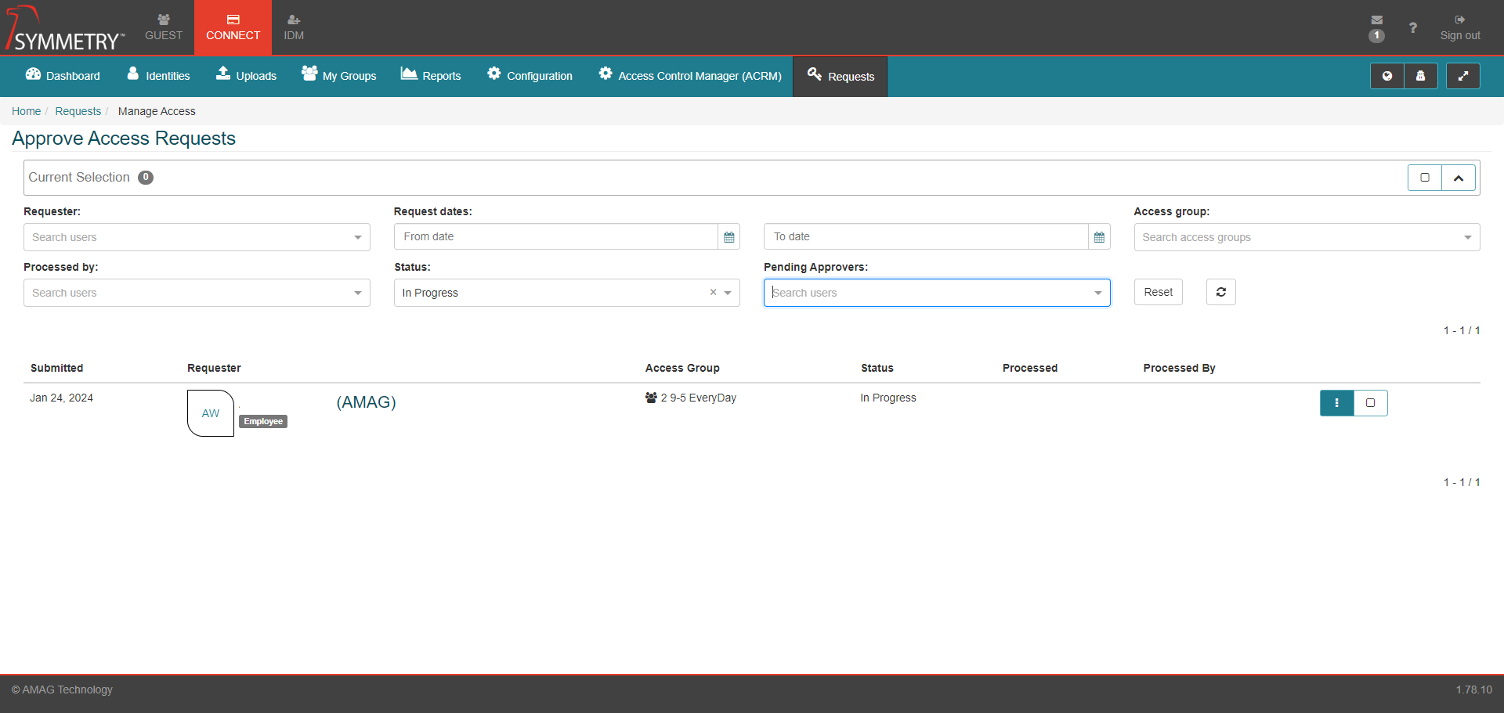Screen dimensions: 1504x713
Task: Click the Processed column header
Action: [x=1029, y=368]
